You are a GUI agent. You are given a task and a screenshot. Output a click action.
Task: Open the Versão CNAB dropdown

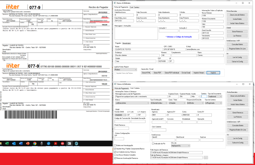coord(120,115)
